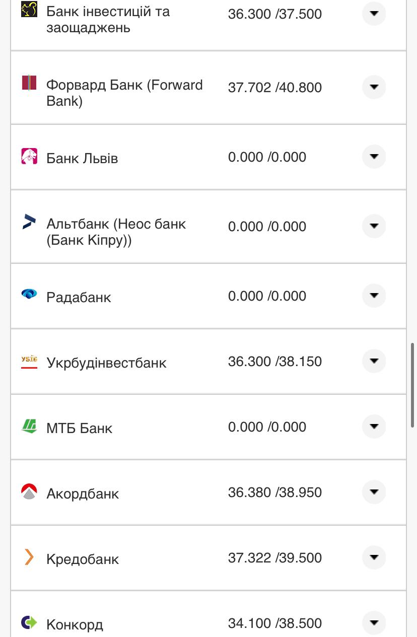
Task: Expand the Форвард Банк row arrow
Action: [374, 87]
